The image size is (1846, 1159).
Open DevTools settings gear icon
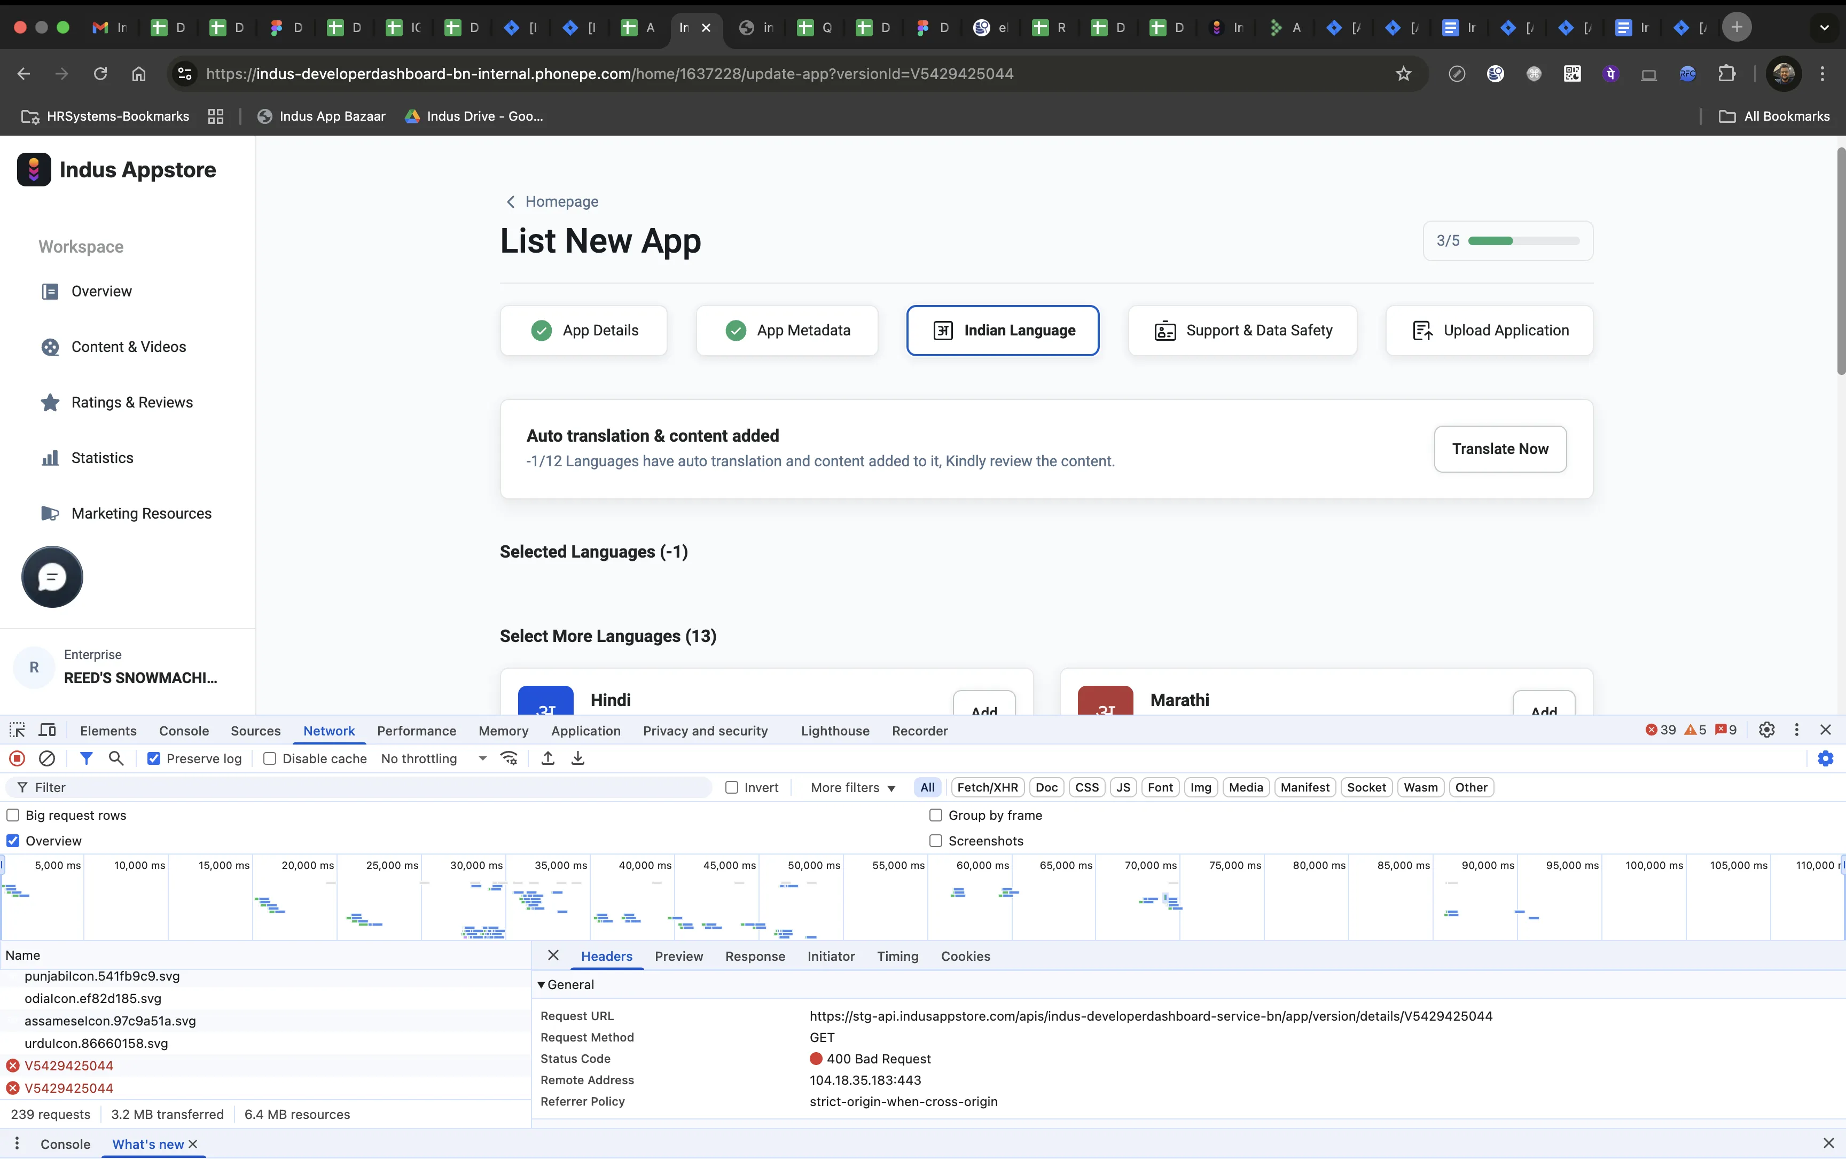click(x=1766, y=731)
